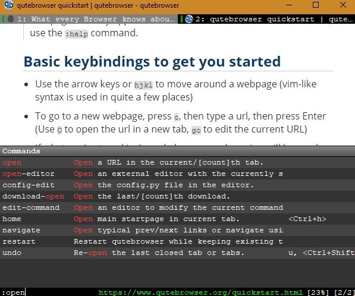The image size is (355, 296).
Task: Maximize the qutebrowser window
Action: [x=316, y=5]
